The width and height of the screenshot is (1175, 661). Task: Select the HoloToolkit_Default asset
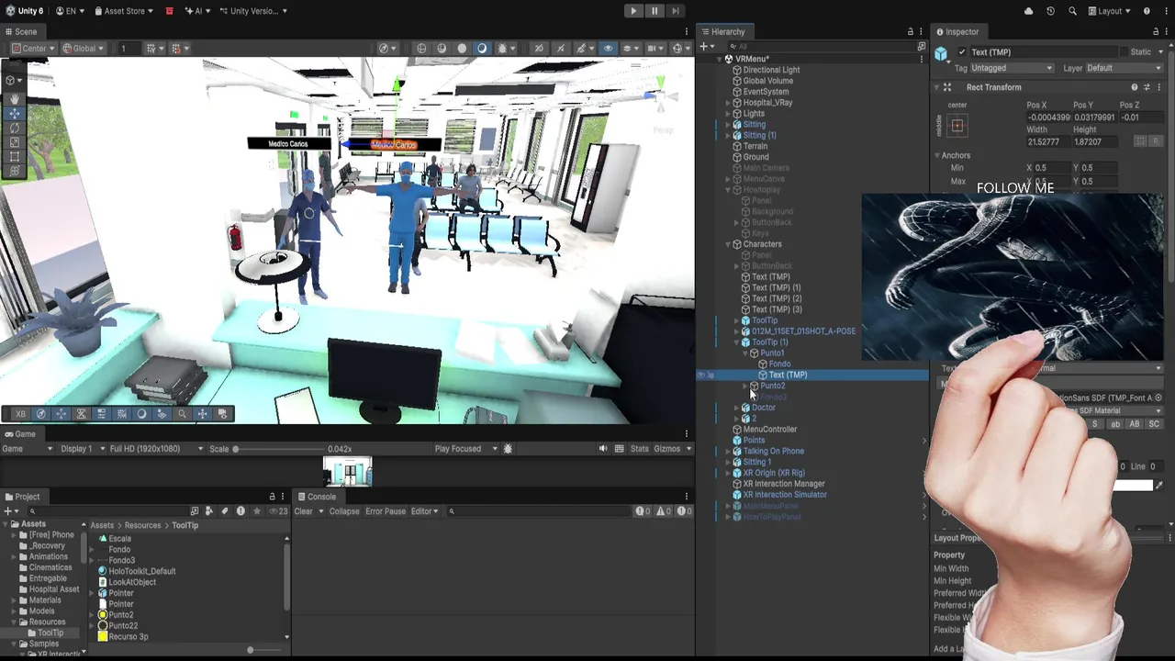click(x=141, y=571)
